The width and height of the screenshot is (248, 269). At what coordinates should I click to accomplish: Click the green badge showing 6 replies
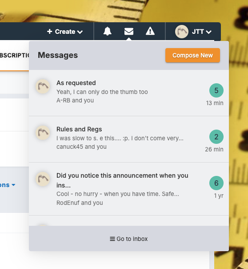(216, 183)
